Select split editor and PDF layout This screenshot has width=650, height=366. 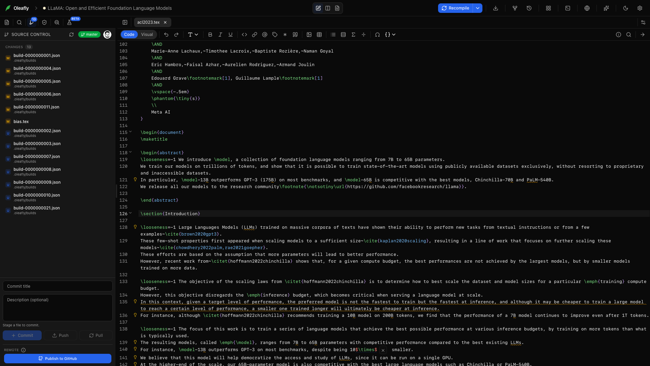click(328, 8)
